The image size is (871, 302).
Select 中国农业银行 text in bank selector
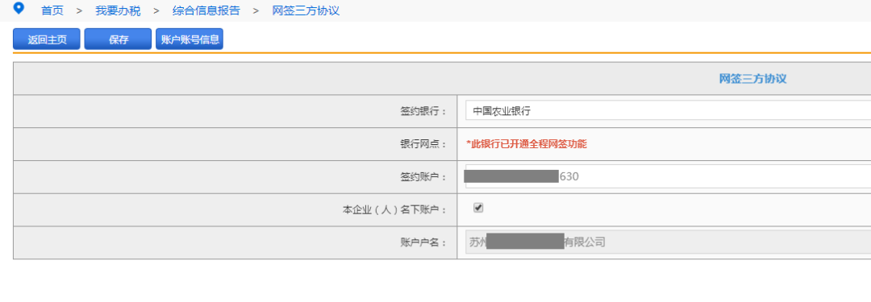(x=502, y=111)
